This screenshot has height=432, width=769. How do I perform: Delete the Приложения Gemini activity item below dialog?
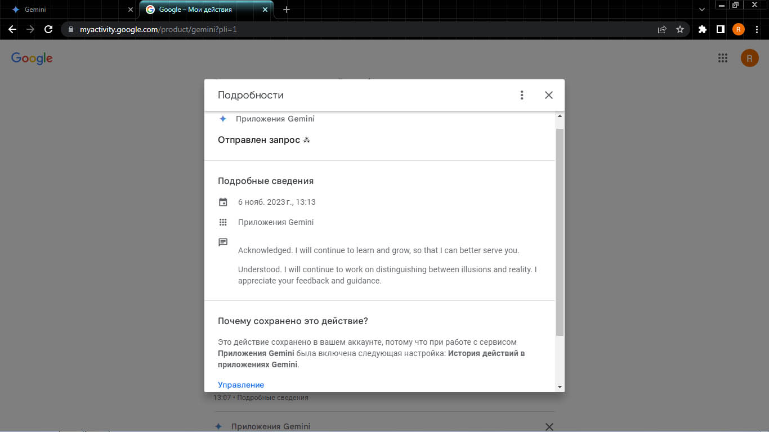550,426
